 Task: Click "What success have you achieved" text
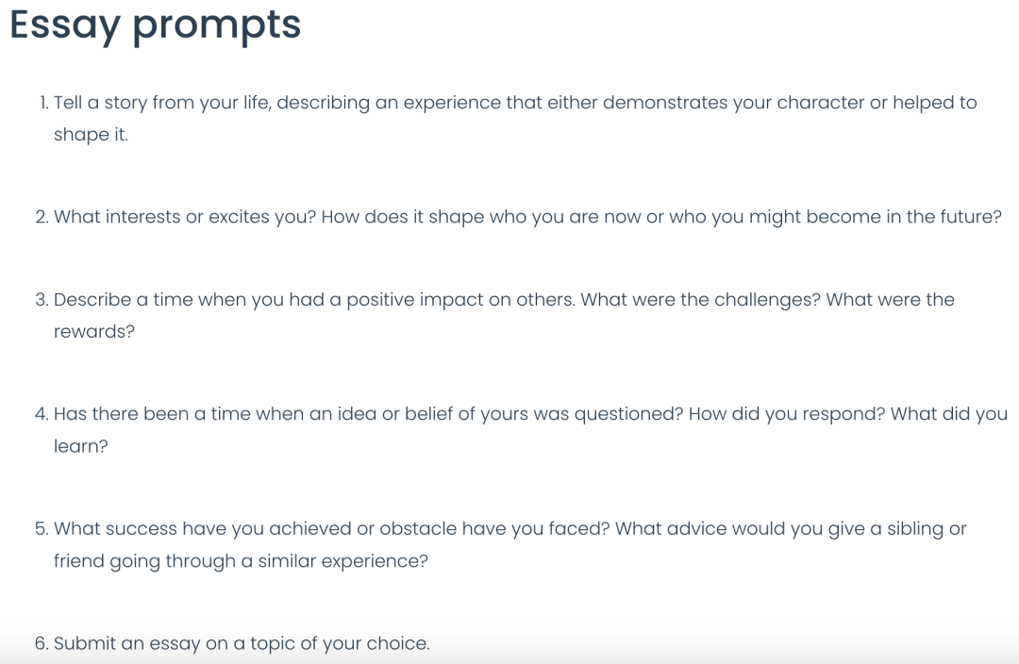click(x=202, y=529)
